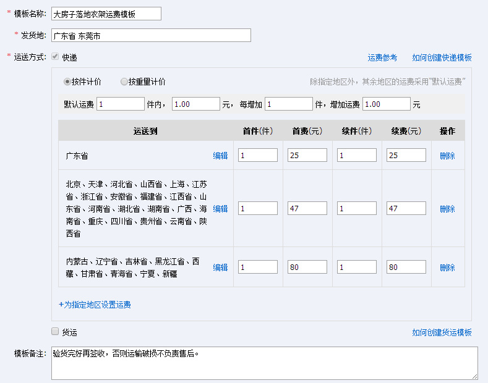
Task: Open 如何创建快递模板 help link
Action: pos(442,57)
